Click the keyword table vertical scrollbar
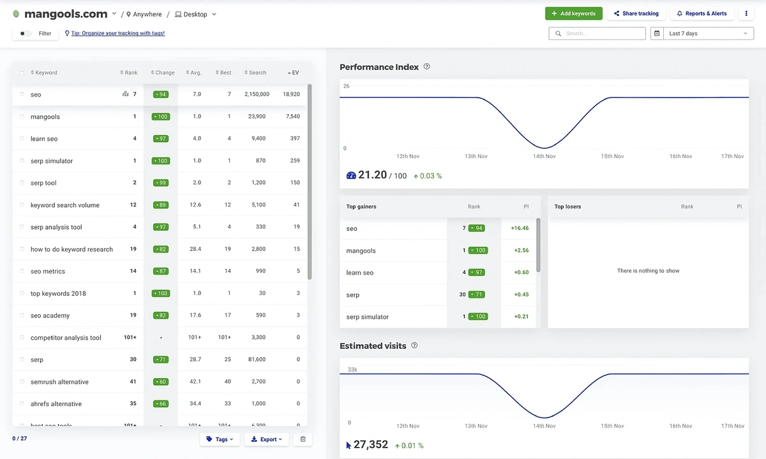Image resolution: width=766 pixels, height=459 pixels. tap(310, 182)
